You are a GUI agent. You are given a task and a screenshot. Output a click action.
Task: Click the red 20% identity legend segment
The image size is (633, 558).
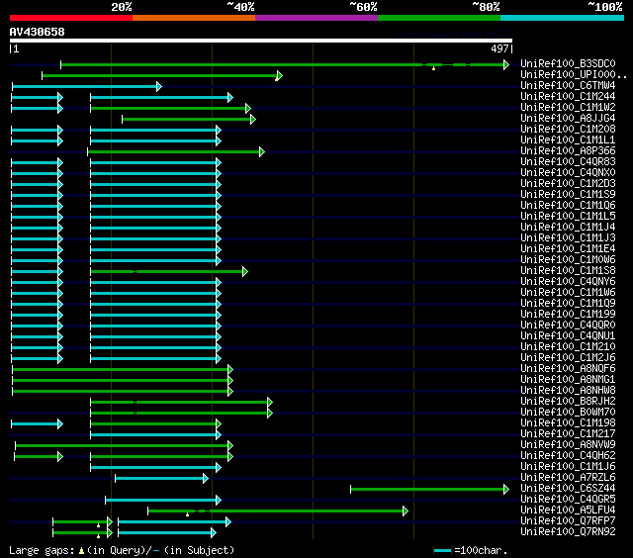(70, 18)
